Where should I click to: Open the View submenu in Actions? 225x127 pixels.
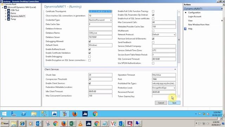click(x=190, y=20)
